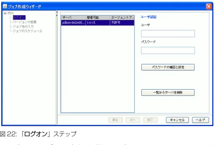
Task: Click the サーバ column header
Action: 73,17
